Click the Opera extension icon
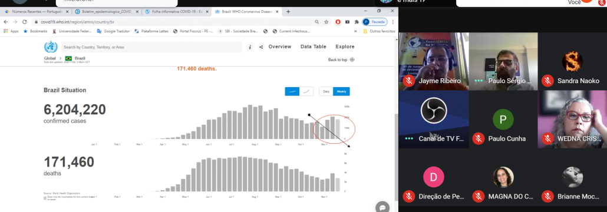The width and height of the screenshot is (607, 212). [338, 22]
